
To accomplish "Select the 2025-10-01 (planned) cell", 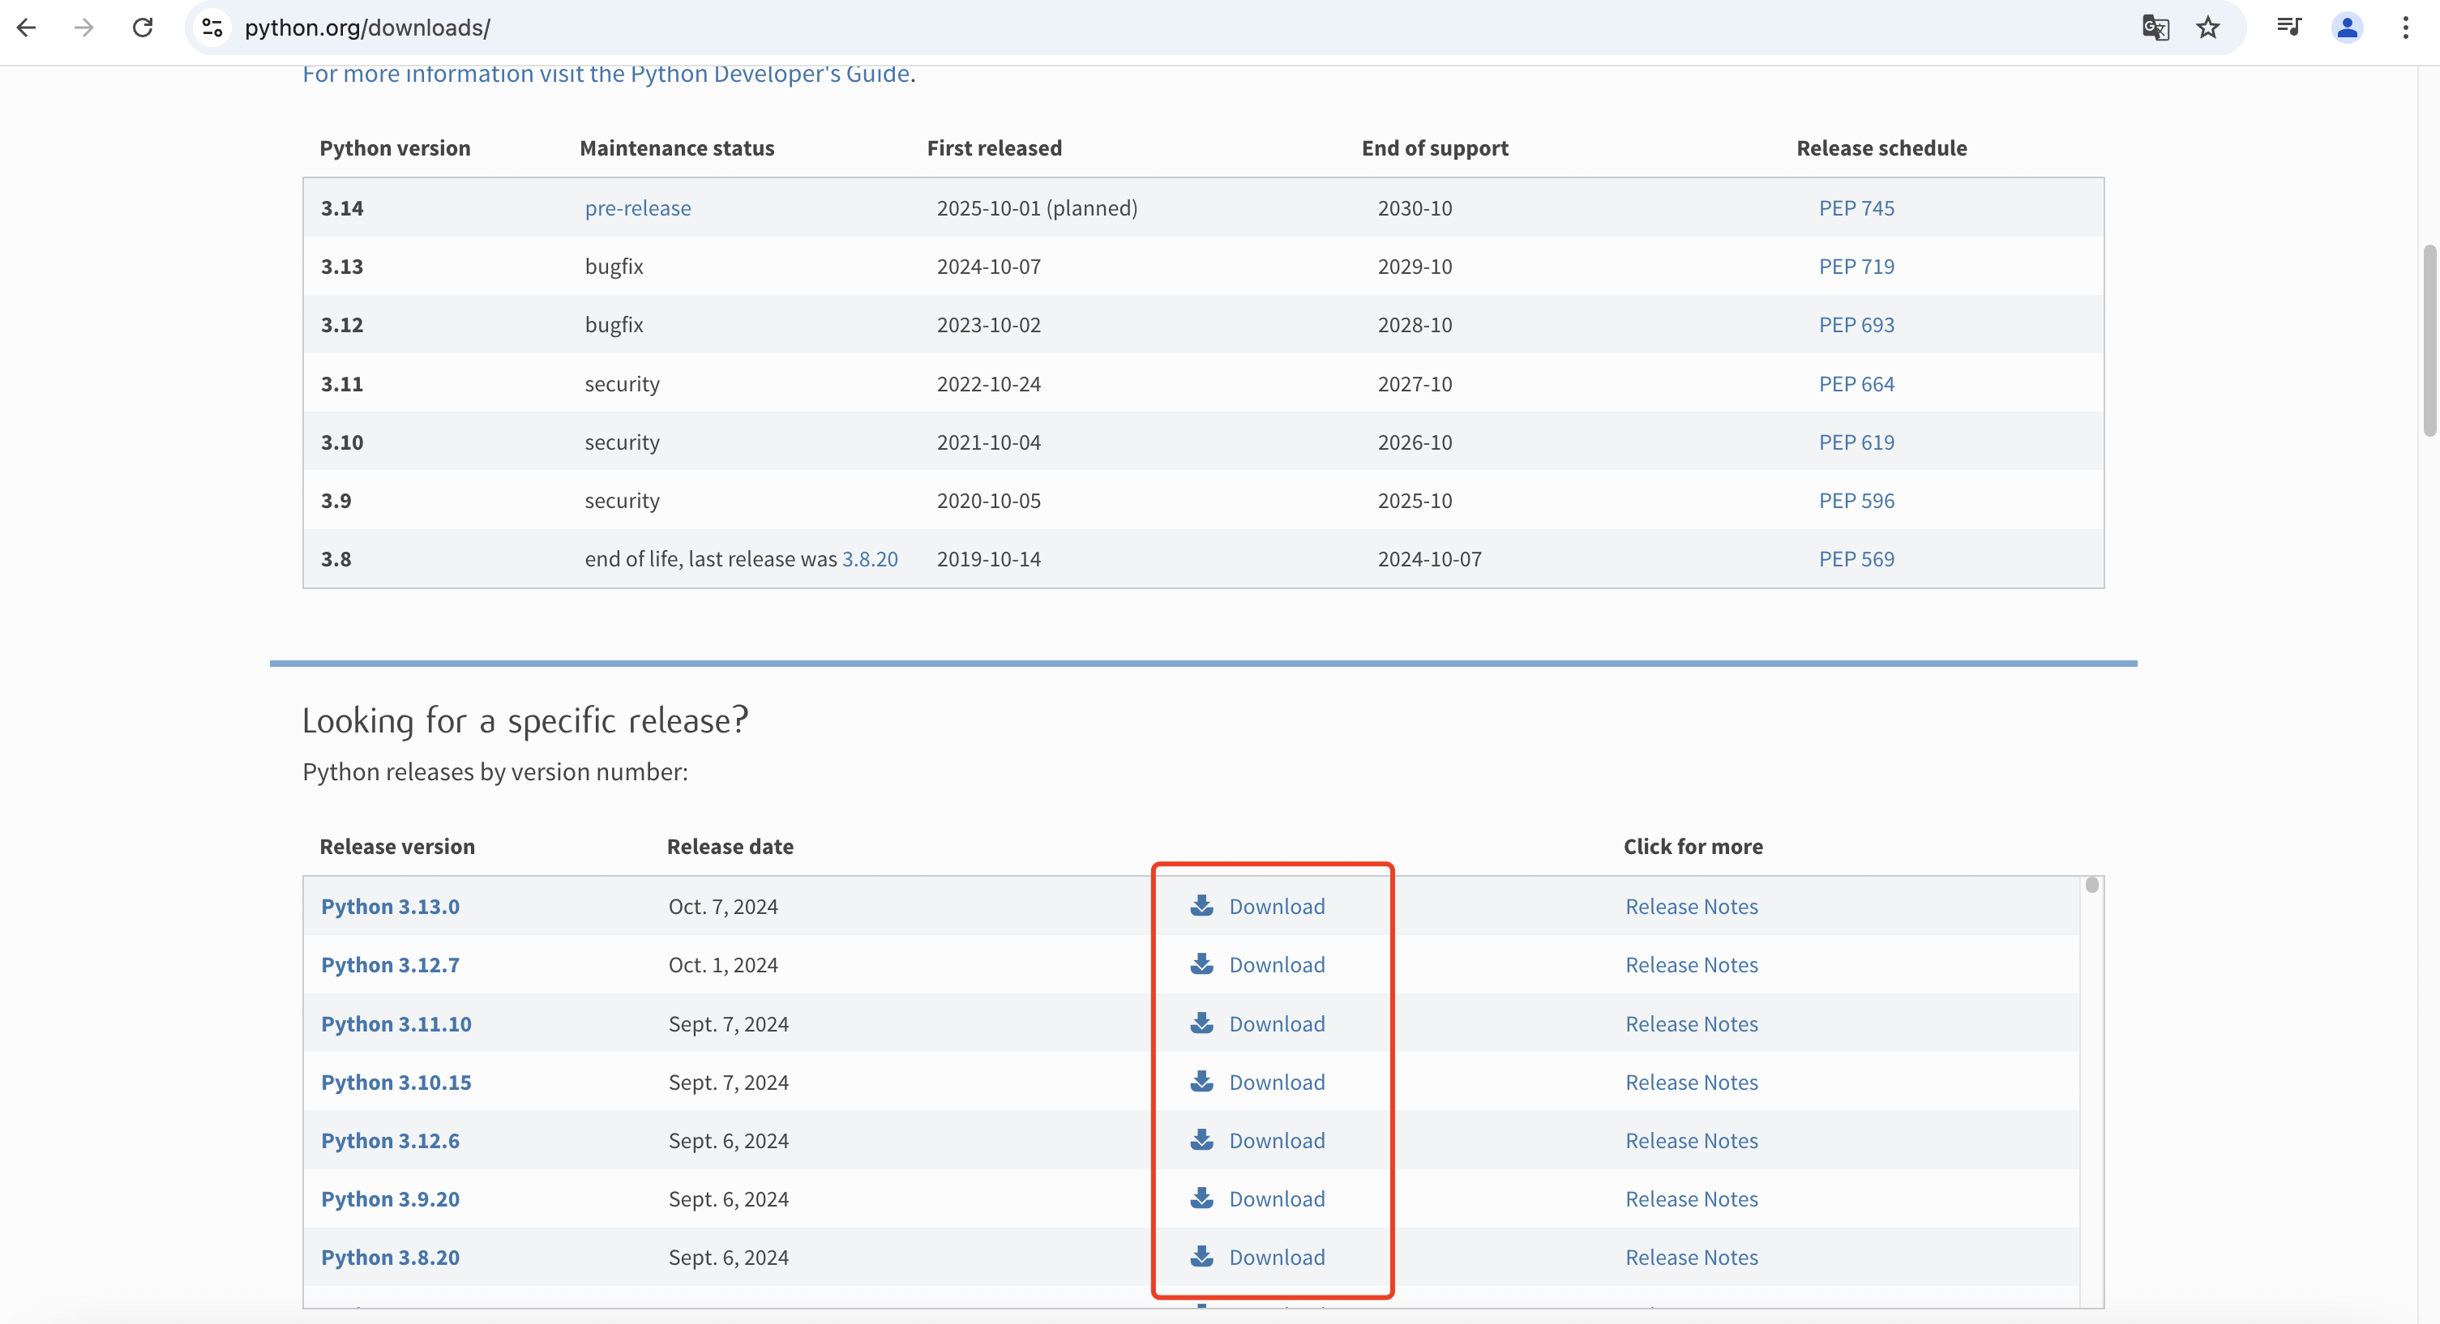I will point(1037,208).
